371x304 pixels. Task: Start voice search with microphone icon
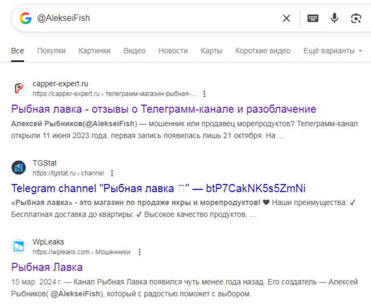[334, 18]
